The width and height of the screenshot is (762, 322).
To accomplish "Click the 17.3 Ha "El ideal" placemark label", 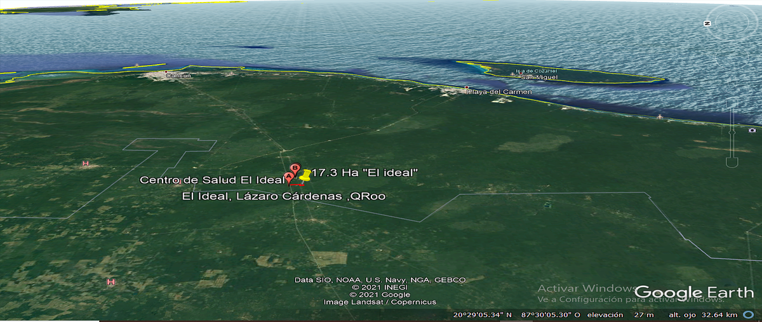I will coord(364,172).
